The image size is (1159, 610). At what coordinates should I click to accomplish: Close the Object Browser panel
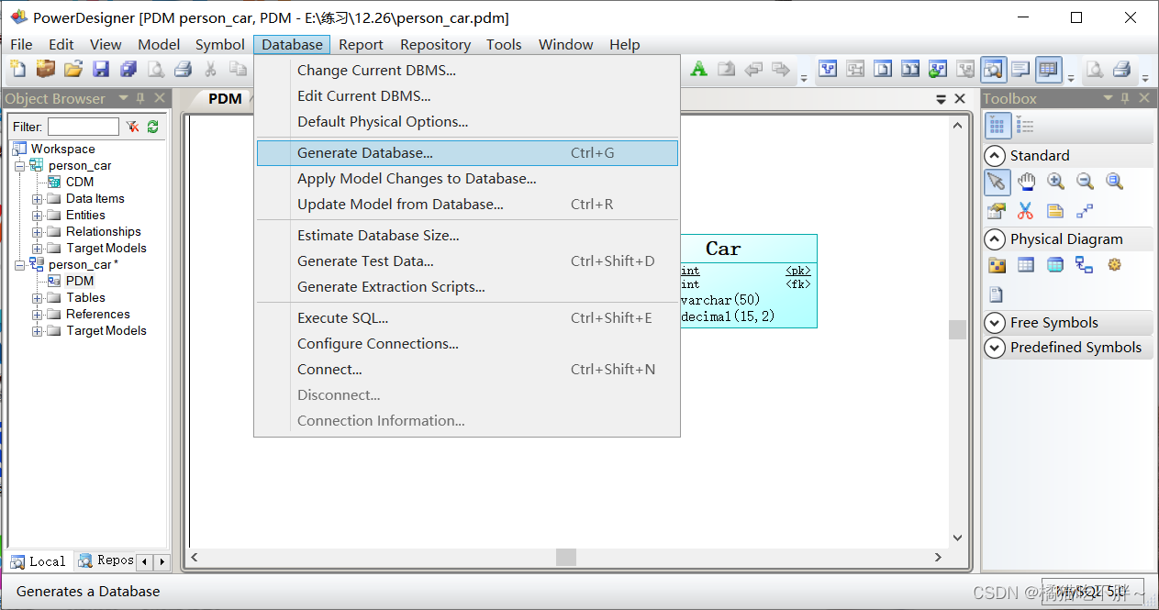click(160, 98)
